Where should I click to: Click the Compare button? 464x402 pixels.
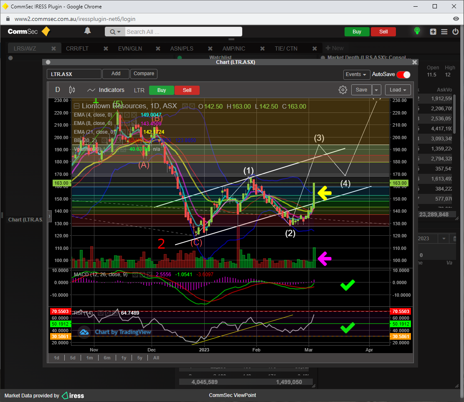pos(144,74)
